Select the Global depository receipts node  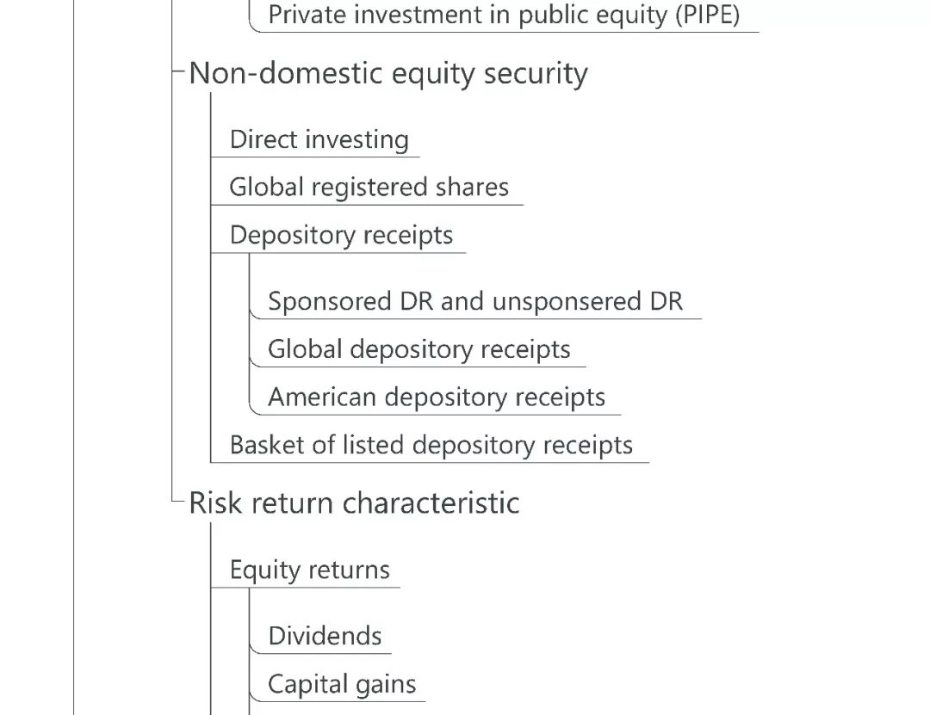[x=419, y=349]
